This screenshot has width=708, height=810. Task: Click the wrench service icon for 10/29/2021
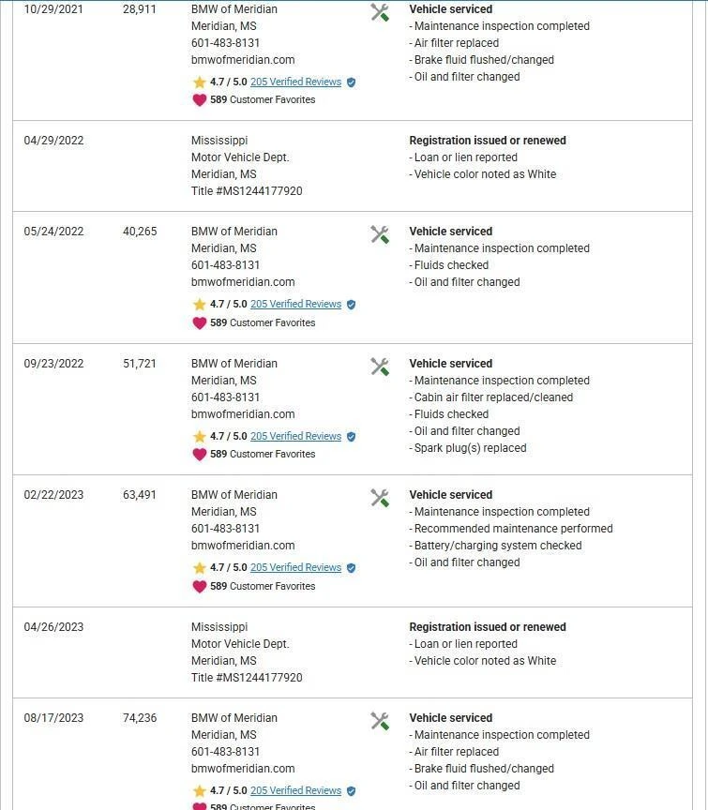[380, 12]
